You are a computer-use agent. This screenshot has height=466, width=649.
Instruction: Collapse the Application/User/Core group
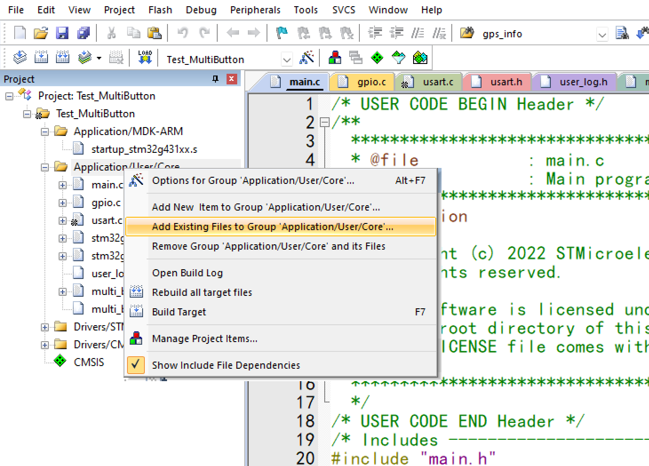point(44,167)
